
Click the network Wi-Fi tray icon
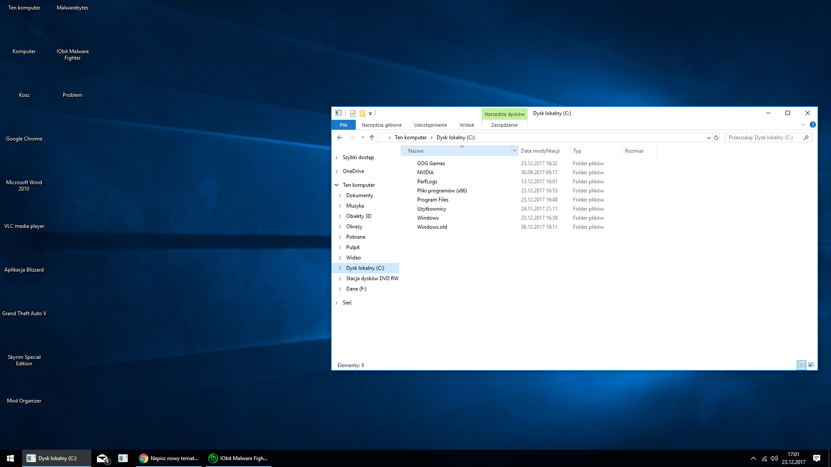click(764, 458)
